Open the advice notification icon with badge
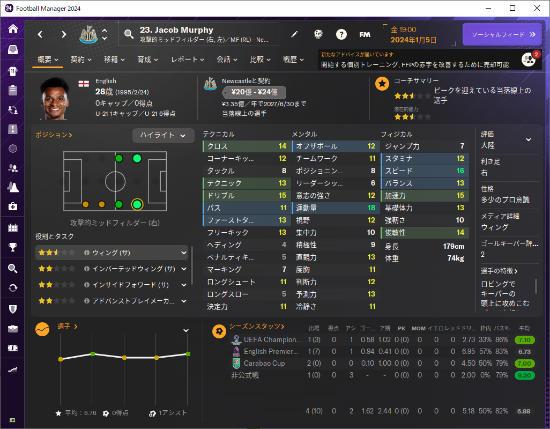Viewport: 550px width, 429px height. [529, 60]
